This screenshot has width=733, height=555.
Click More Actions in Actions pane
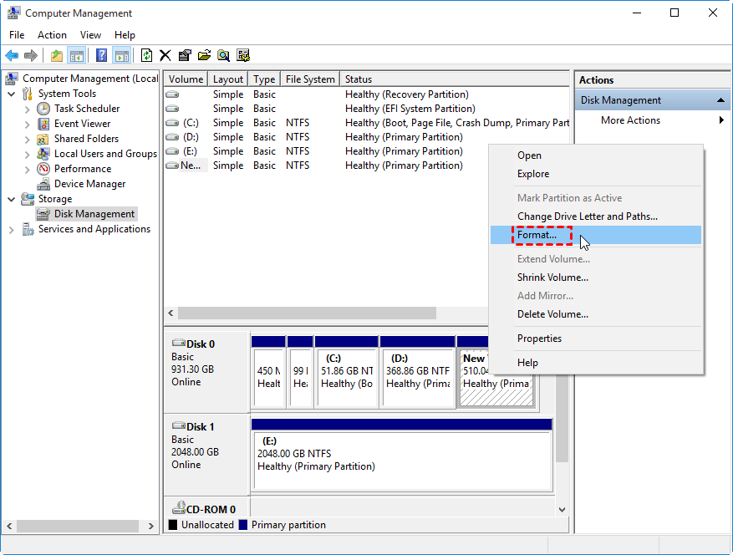point(630,120)
